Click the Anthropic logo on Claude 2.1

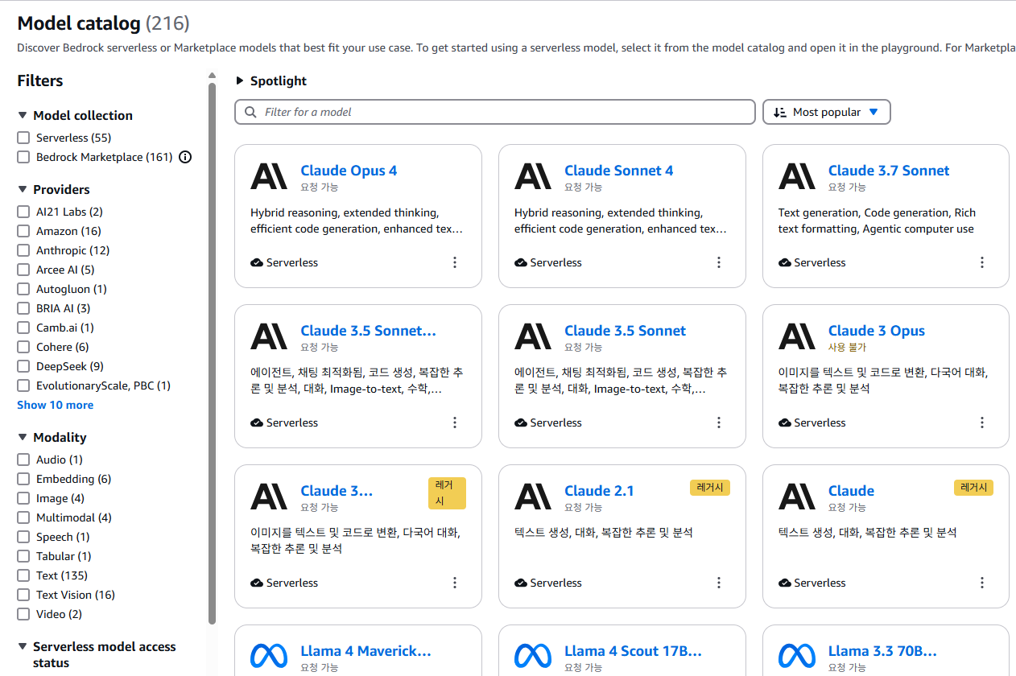point(533,497)
